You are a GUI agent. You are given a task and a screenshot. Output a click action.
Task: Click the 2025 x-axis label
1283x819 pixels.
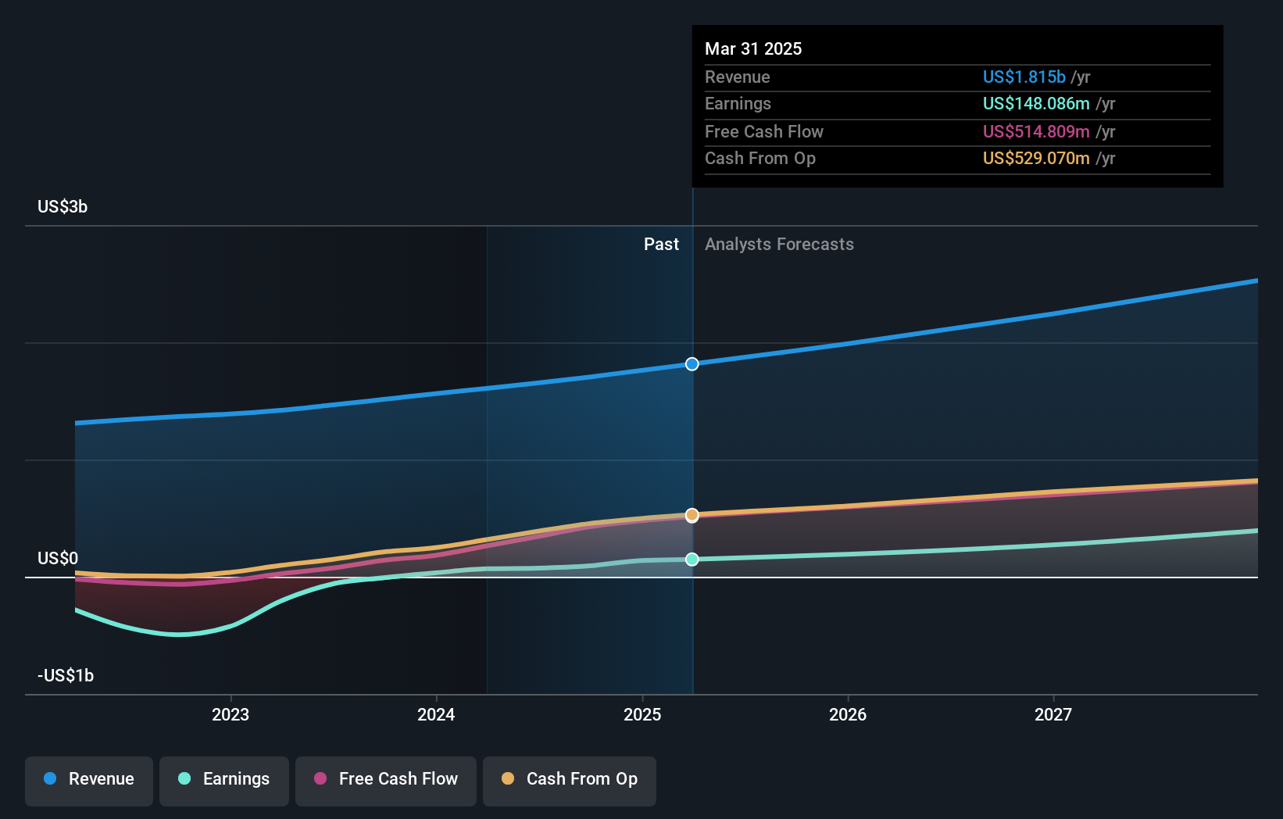pos(642,714)
